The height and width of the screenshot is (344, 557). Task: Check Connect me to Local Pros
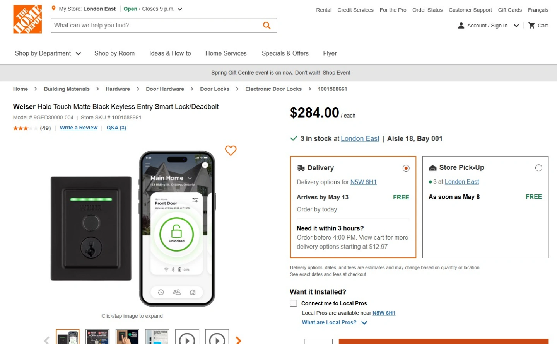click(x=294, y=303)
